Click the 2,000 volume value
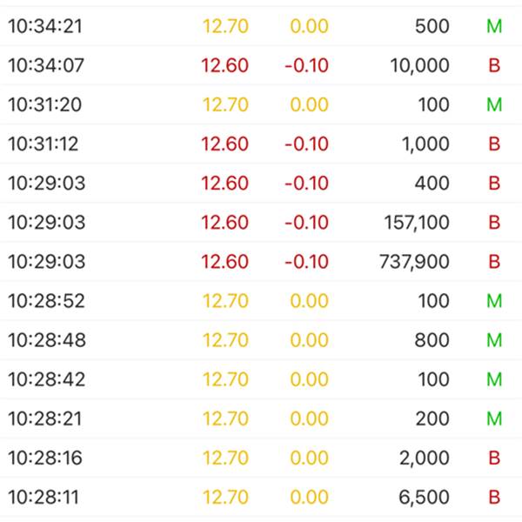Screen dimensions: 522x522 [425, 458]
